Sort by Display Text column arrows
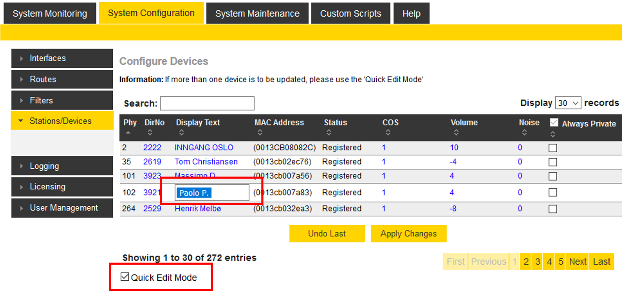622x291 pixels. (x=182, y=133)
